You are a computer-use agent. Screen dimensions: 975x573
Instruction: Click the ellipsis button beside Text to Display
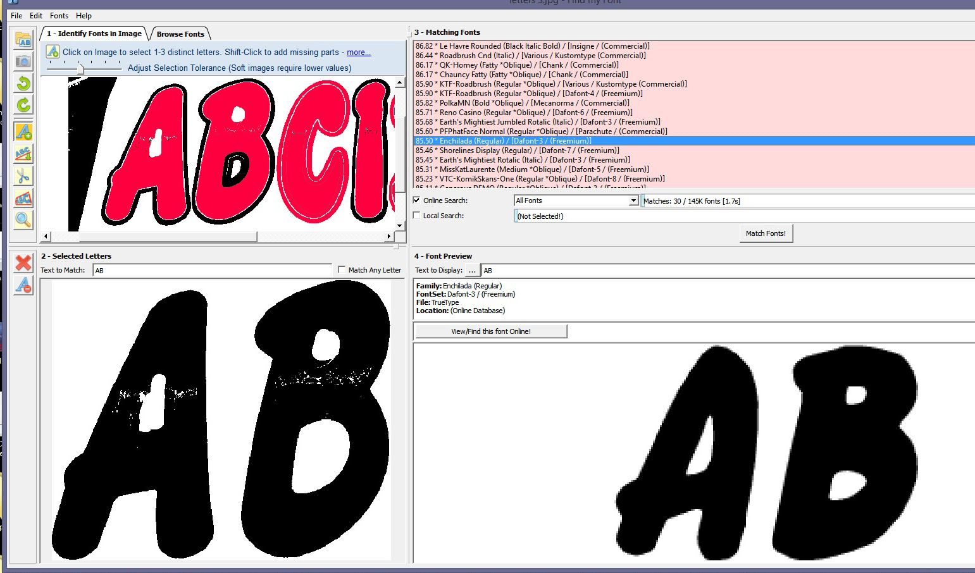click(472, 270)
